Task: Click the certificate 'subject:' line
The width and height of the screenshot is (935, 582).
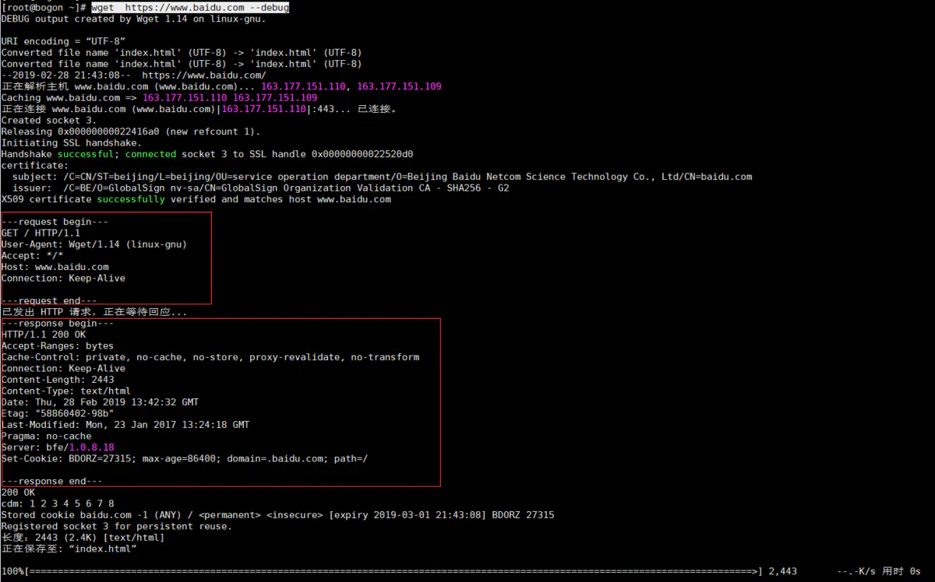Action: click(383, 177)
